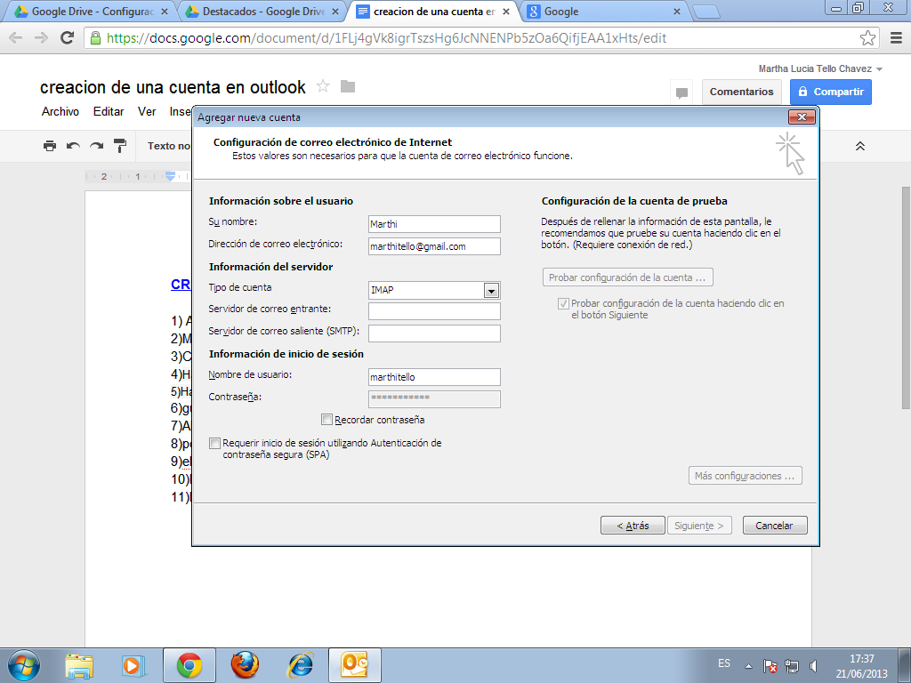Screen dimensions: 911x683
Task: Show hidden tray icons arrow
Action: [x=749, y=666]
